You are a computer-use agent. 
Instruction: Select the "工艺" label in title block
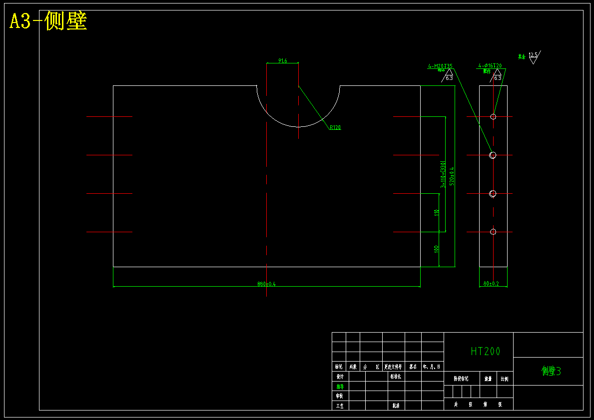point(340,406)
